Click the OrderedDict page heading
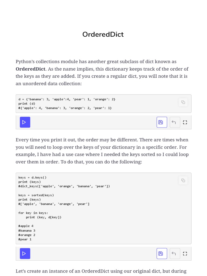Screen dimensions: 207x276 (103, 34)
